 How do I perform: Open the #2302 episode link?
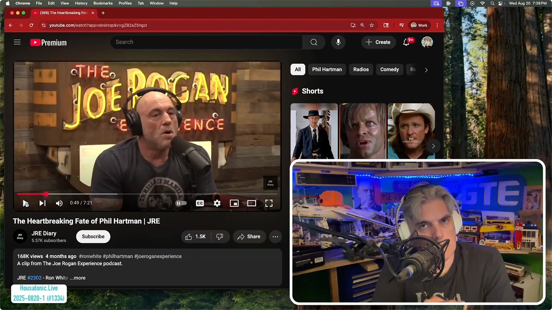[x=34, y=278]
